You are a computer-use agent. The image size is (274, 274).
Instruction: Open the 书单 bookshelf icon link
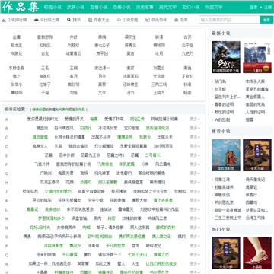181,20
